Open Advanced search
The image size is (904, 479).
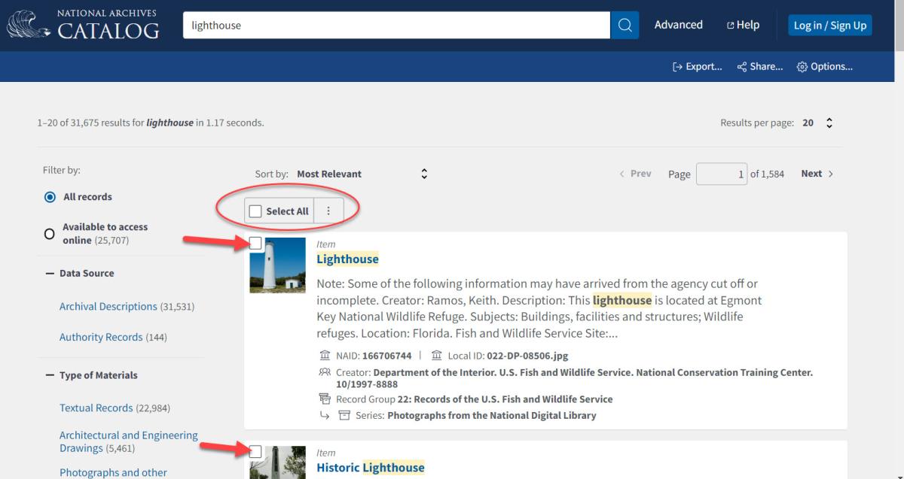pos(678,25)
